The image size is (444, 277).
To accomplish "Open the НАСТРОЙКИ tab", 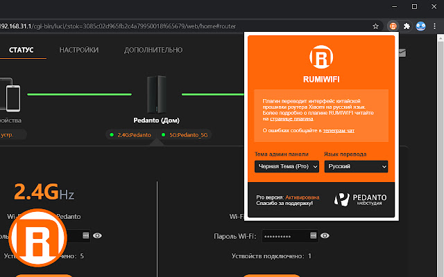I will [78, 50].
